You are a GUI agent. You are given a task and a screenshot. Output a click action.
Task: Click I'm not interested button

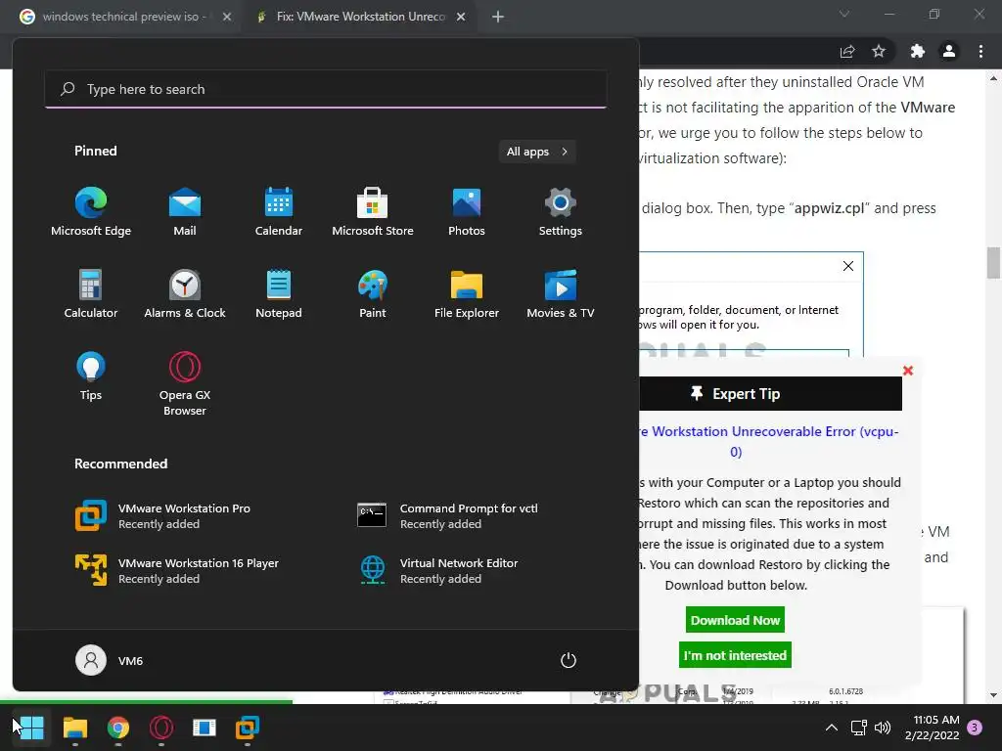click(x=735, y=655)
